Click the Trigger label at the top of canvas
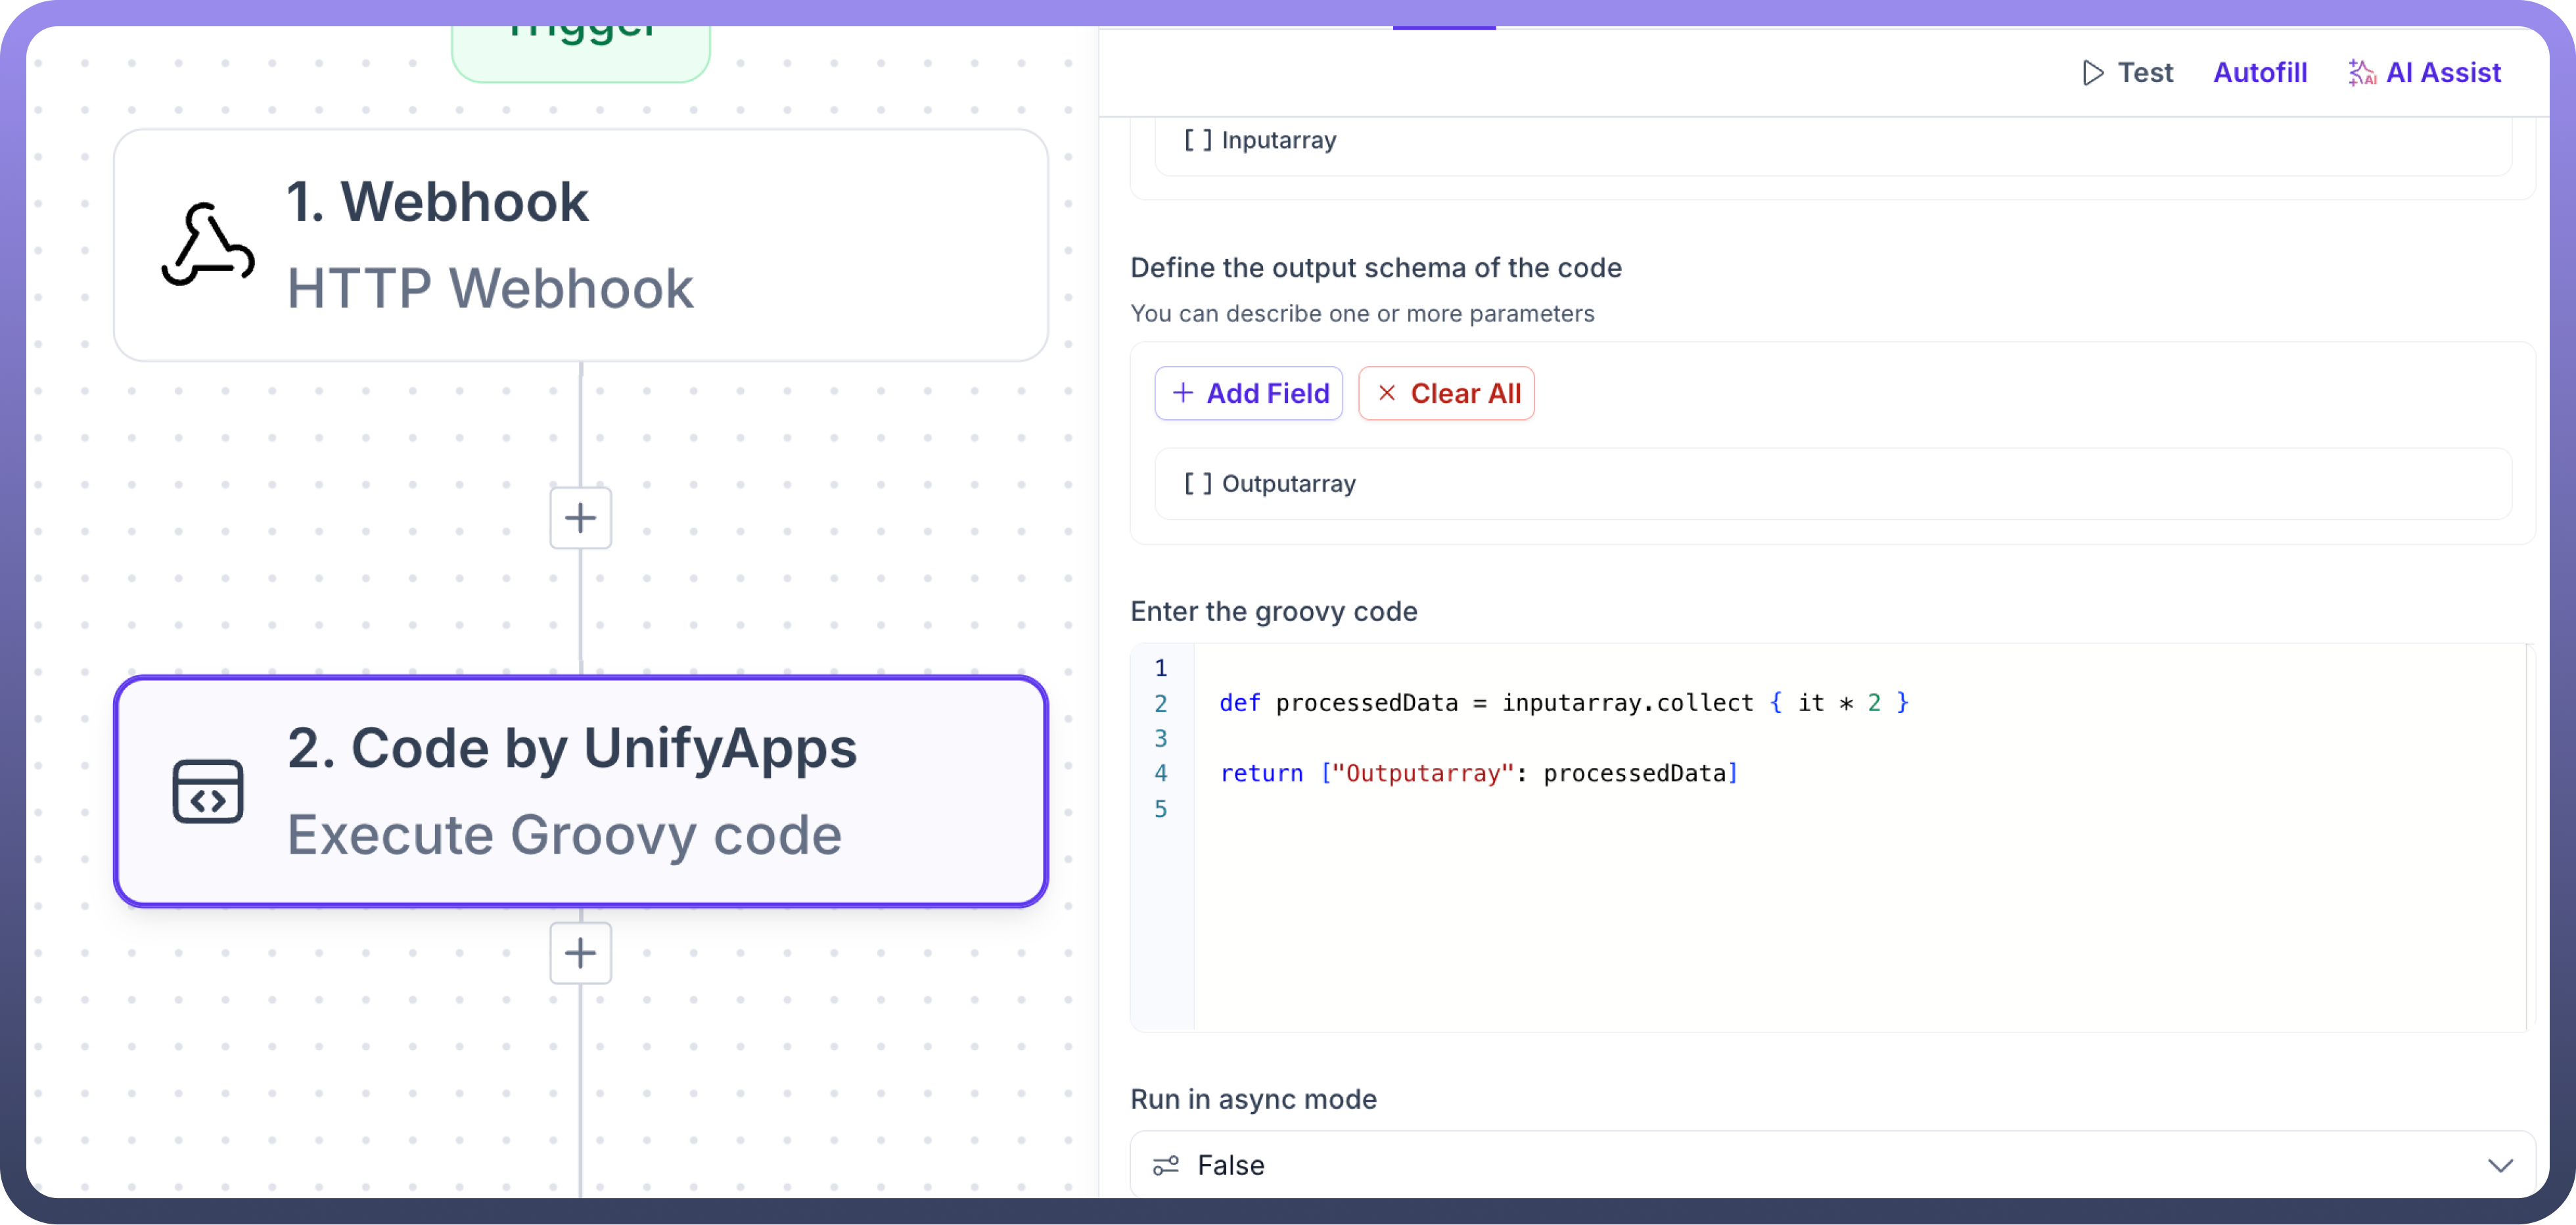Image resolution: width=2576 pixels, height=1225 pixels. click(580, 40)
